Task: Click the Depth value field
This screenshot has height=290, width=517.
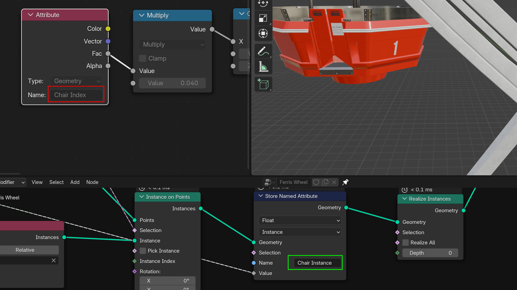Action: tap(430, 253)
